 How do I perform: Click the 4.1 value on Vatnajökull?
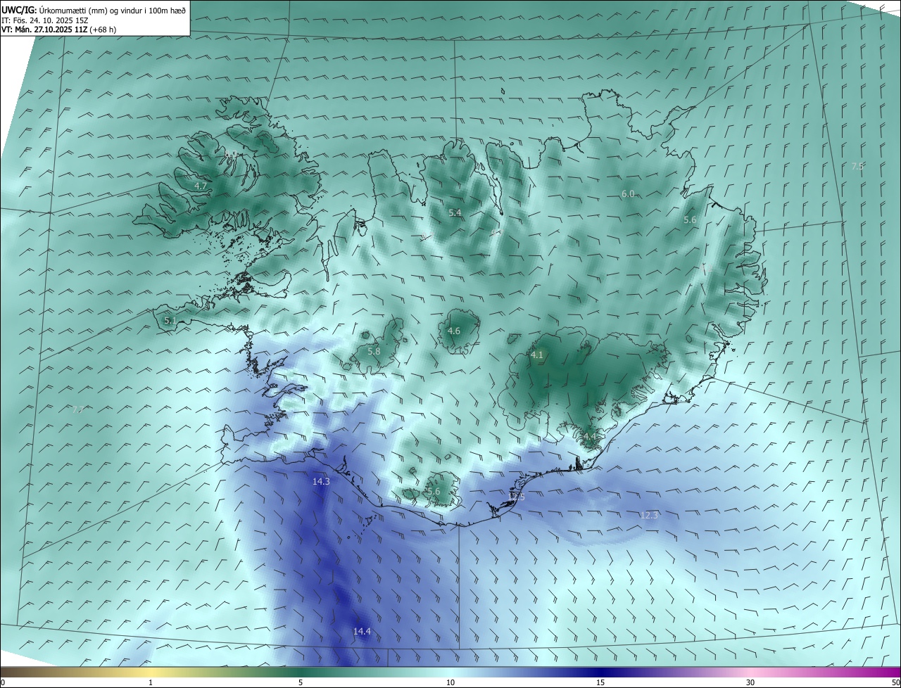[537, 355]
